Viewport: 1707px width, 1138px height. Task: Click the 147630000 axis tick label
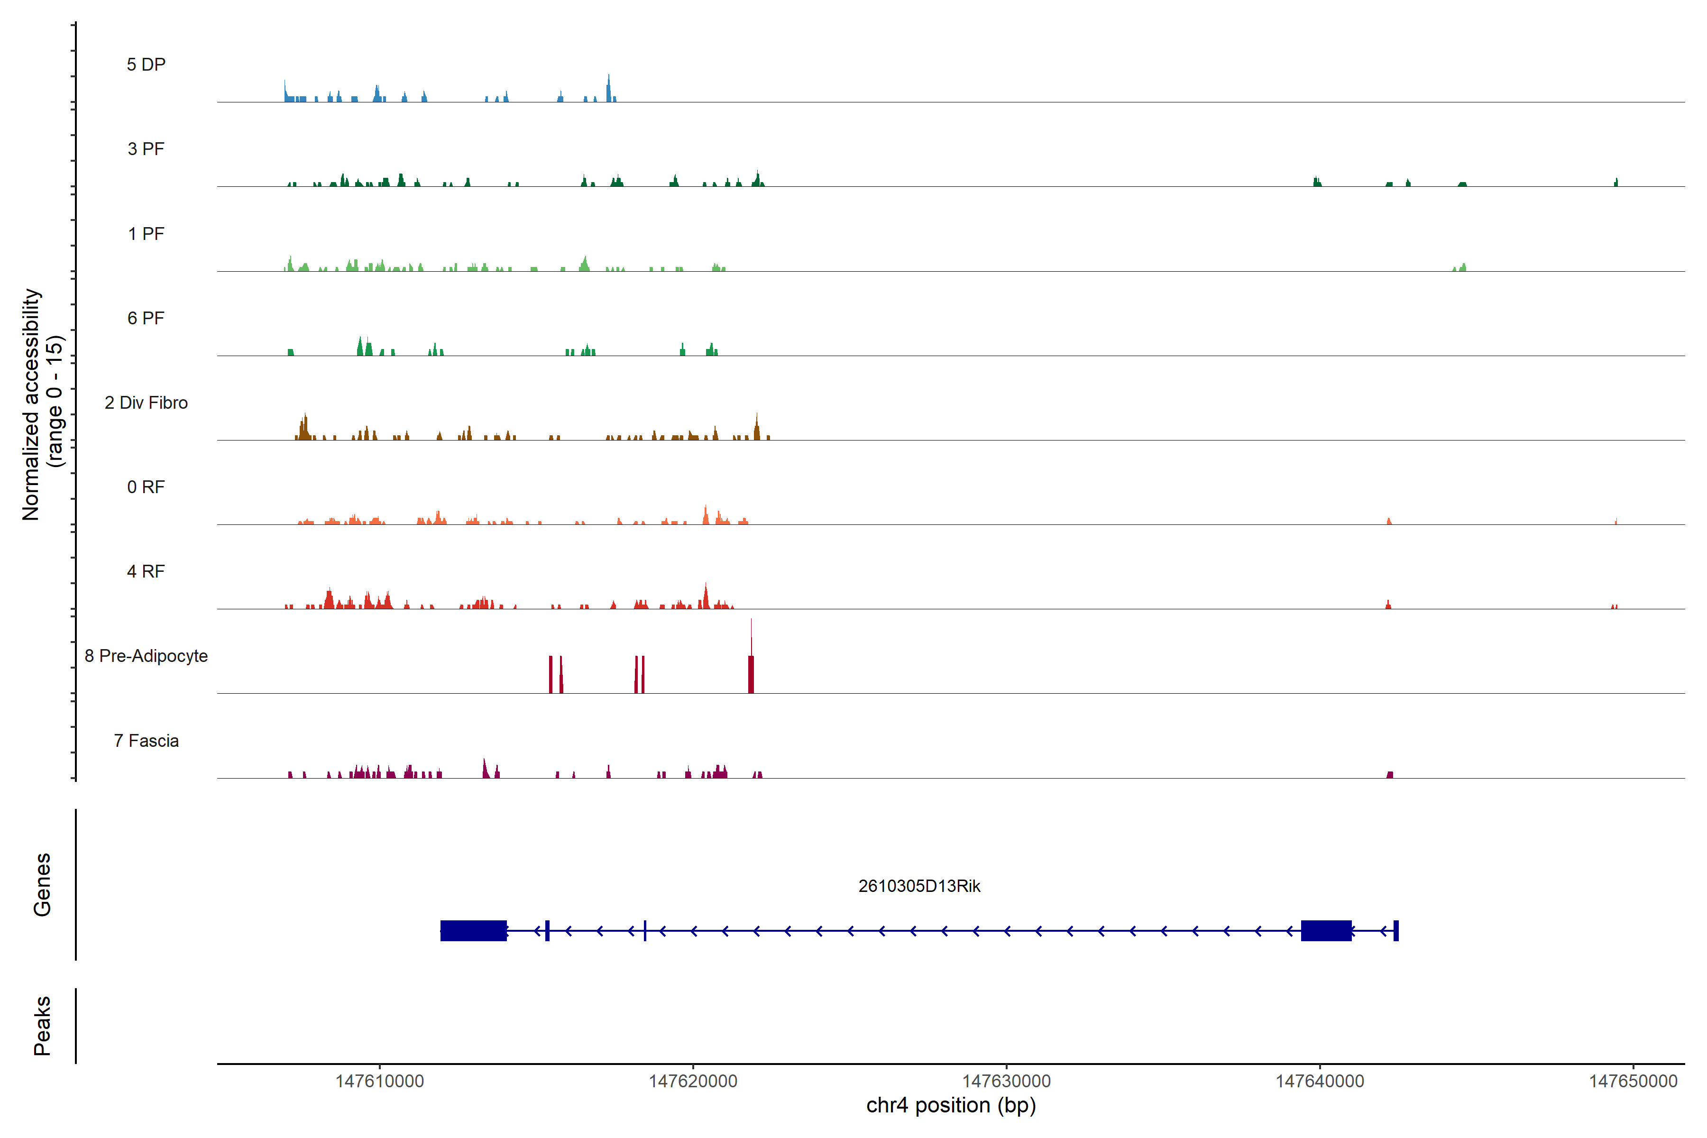[x=1007, y=1081]
